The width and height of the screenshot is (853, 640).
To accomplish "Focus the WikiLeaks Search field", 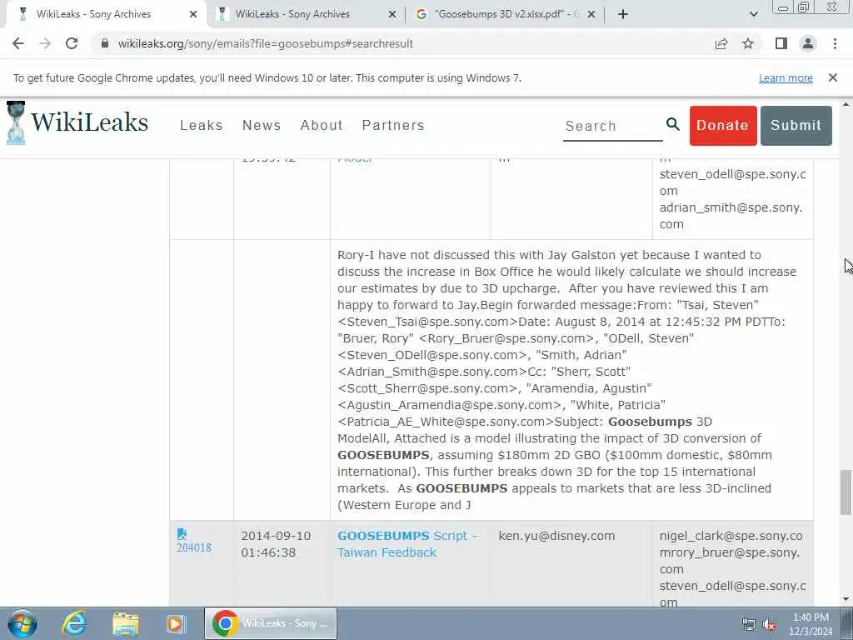I will click(x=612, y=127).
